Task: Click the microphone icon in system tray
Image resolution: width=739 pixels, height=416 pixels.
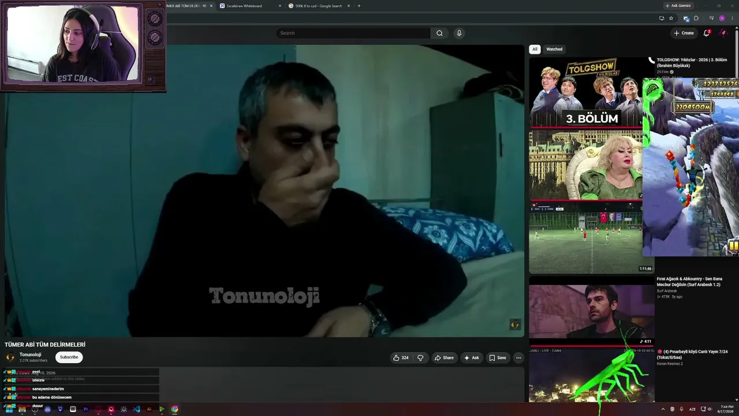Action: (x=682, y=409)
